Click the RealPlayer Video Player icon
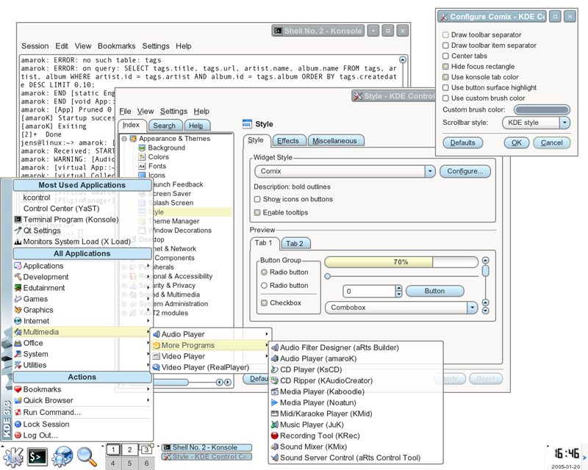 (156, 367)
